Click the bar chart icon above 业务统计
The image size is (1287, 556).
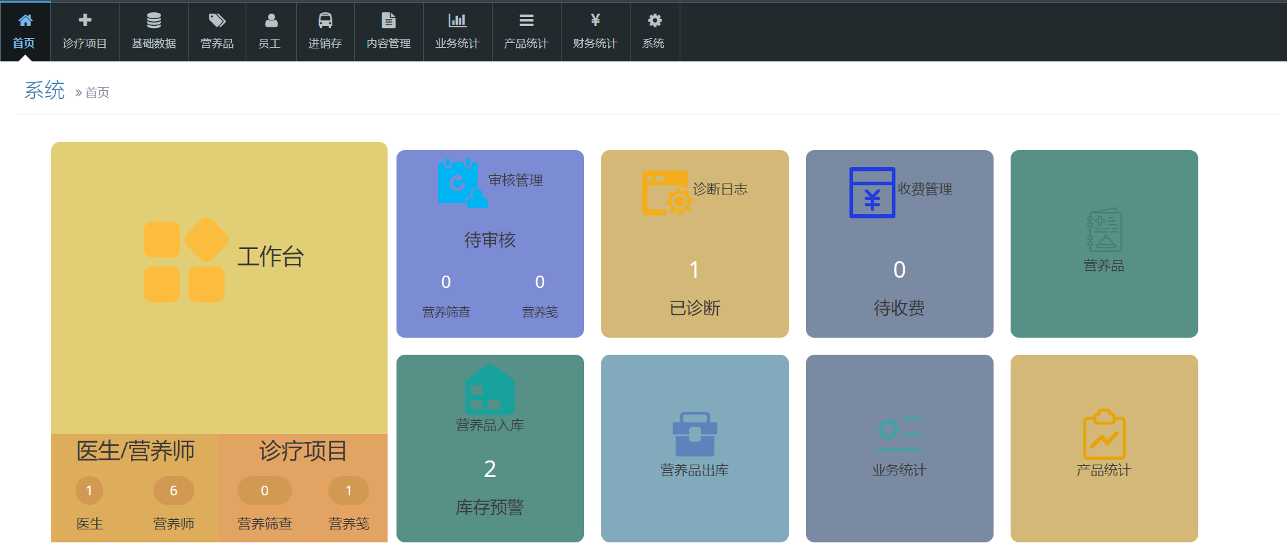pyautogui.click(x=457, y=20)
